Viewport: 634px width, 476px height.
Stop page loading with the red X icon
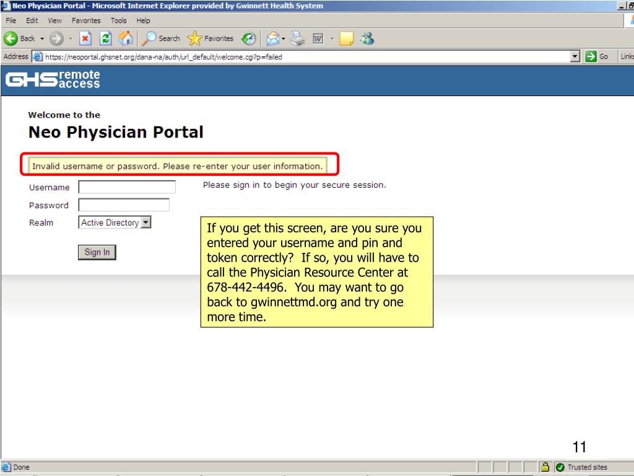pos(85,38)
